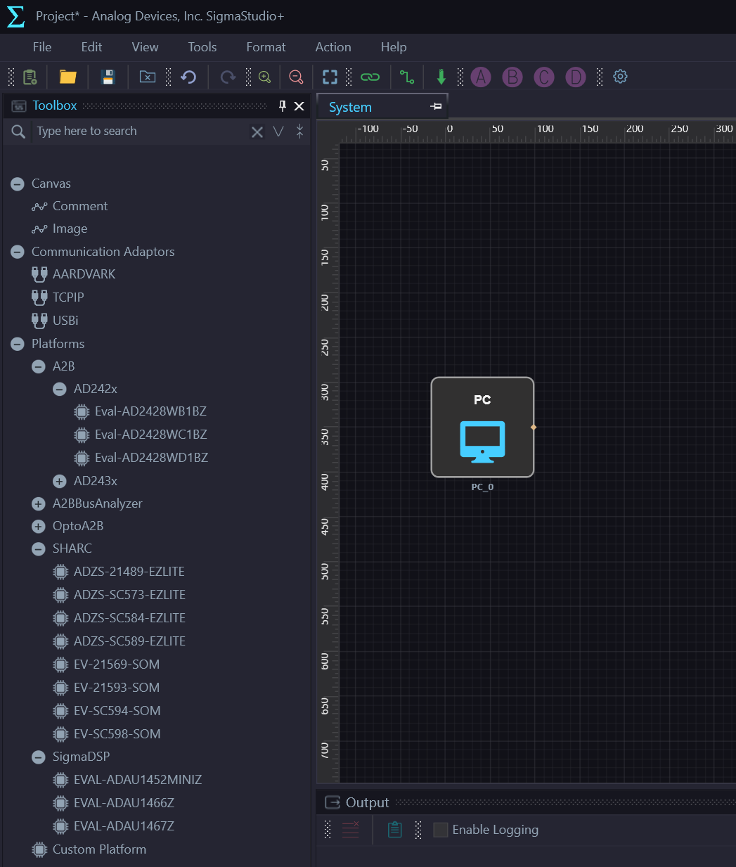The height and width of the screenshot is (867, 736).
Task: Collapse the SigmaDSP node
Action: point(39,757)
